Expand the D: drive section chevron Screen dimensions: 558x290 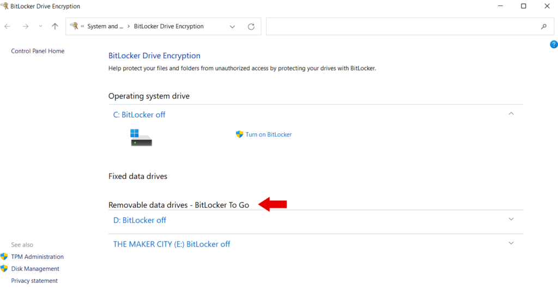click(x=511, y=219)
